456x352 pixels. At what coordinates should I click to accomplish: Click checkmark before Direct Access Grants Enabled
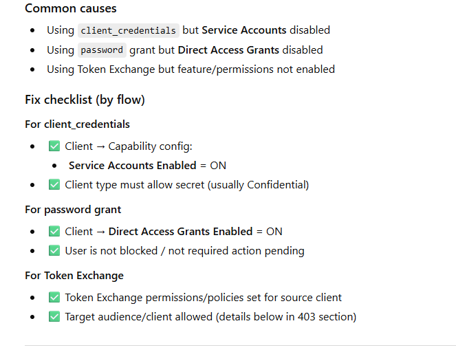(54, 232)
